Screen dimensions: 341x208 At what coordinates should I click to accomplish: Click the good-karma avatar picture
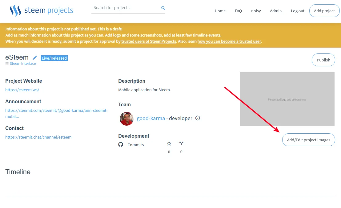point(126,119)
